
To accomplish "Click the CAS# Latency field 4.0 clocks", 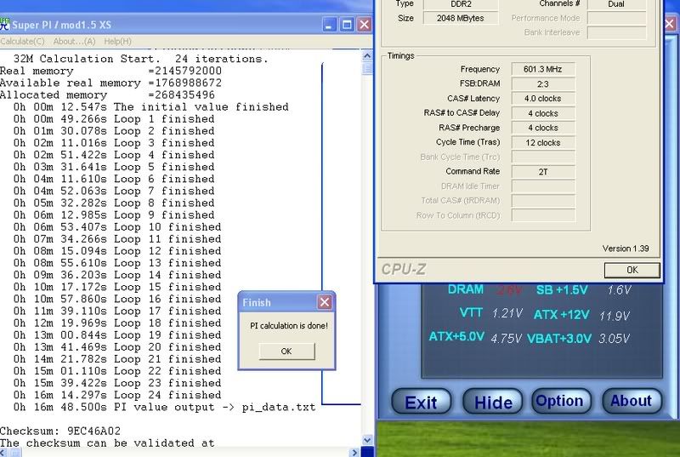I will [543, 99].
